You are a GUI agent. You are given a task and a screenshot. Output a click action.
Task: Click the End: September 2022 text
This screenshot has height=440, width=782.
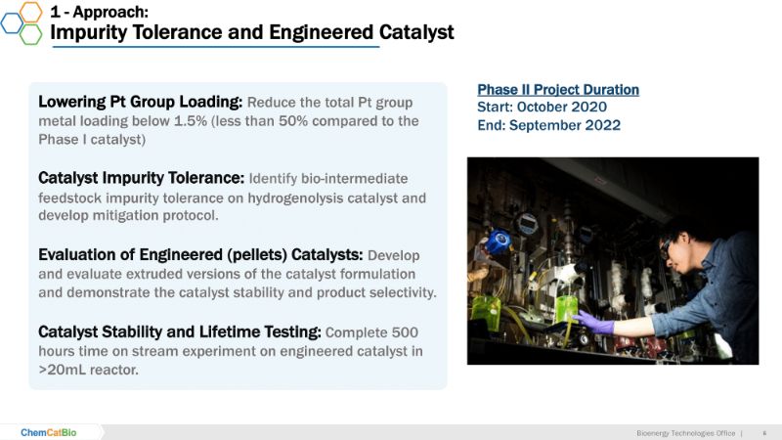coord(548,125)
